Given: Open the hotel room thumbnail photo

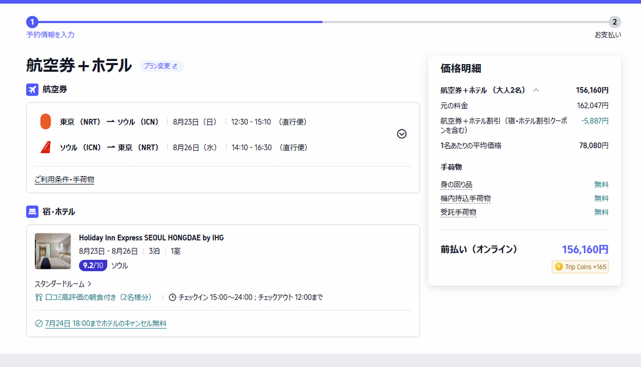Looking at the screenshot, I should pyautogui.click(x=53, y=251).
